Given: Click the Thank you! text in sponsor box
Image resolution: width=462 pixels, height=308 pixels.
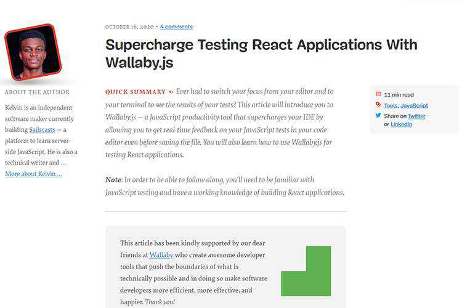Looking at the screenshot, I should point(161,302).
